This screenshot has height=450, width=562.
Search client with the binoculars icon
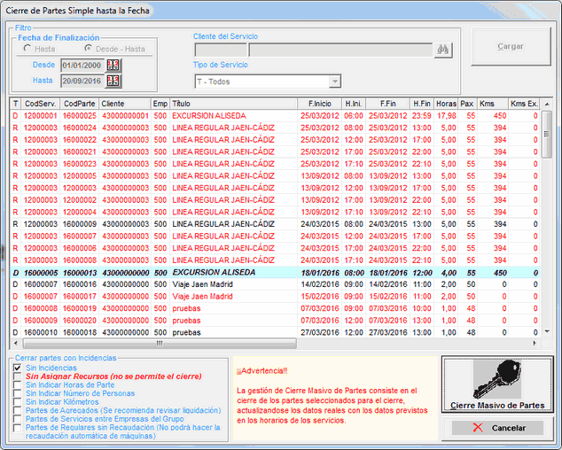coord(443,50)
